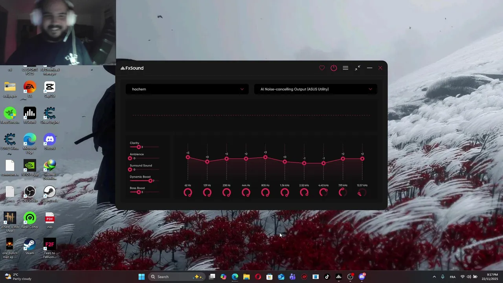503x283 pixels.
Task: Switch to OBS Studio in the taskbar
Action: 350,277
